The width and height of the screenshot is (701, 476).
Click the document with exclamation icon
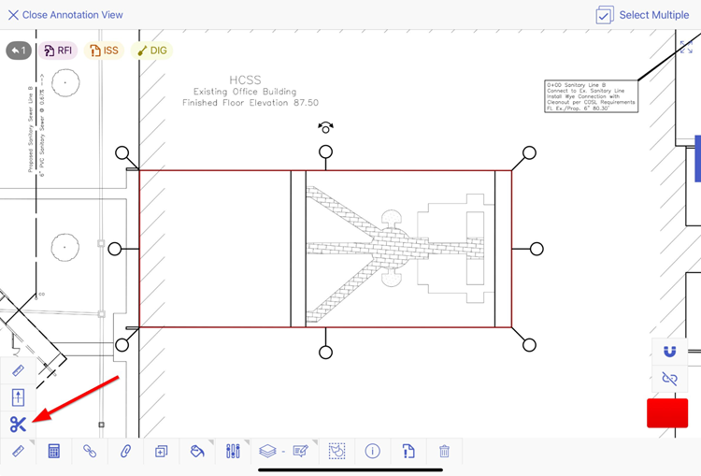[x=408, y=451]
